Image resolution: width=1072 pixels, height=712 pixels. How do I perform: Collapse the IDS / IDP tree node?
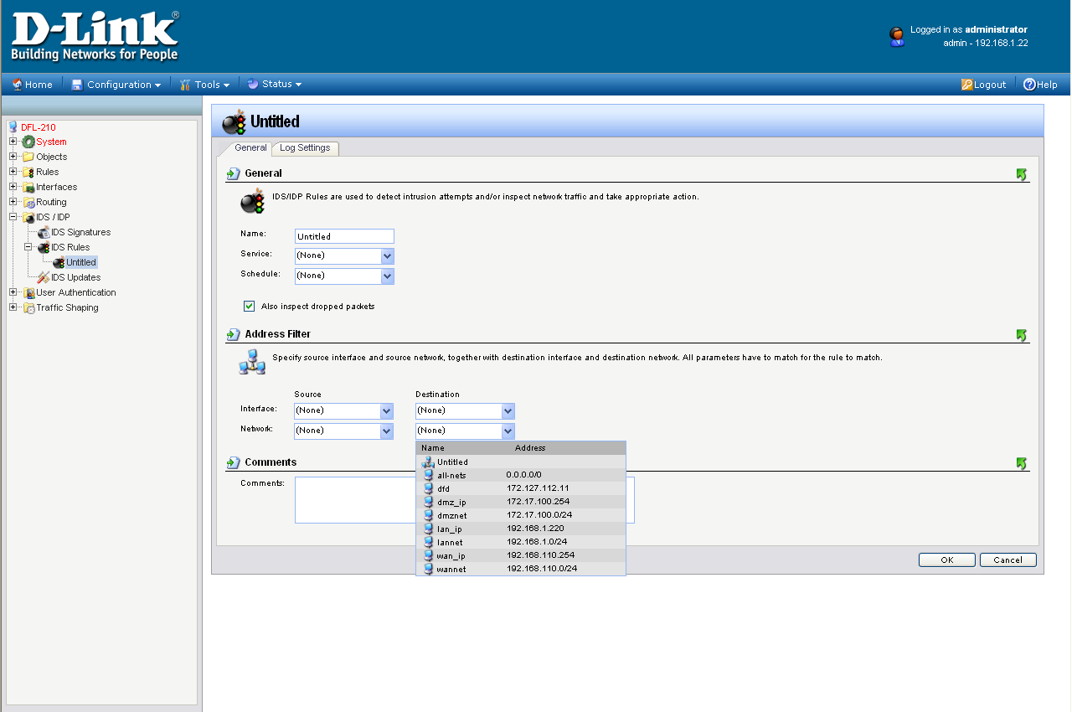[x=13, y=217]
